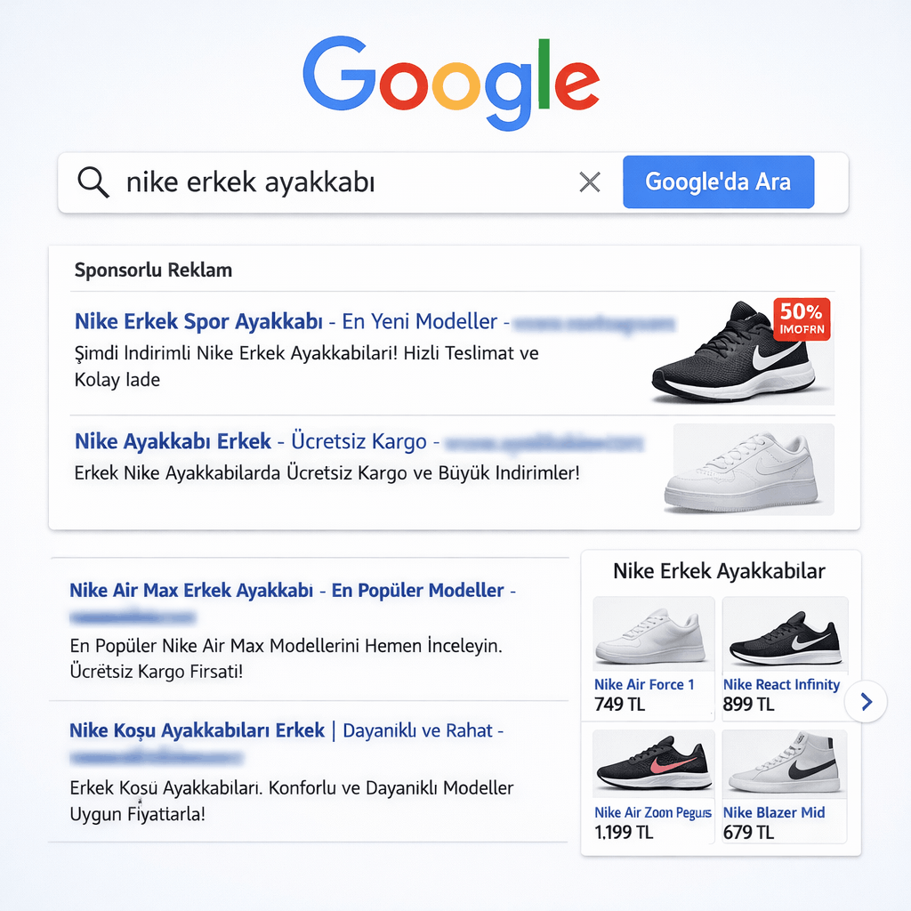Clear the search query with X icon
This screenshot has height=911, width=911.
[590, 181]
